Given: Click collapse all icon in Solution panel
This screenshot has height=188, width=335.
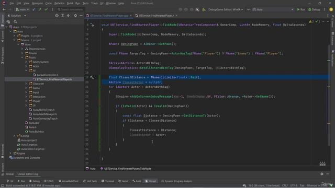Looking at the screenshot, I should [68, 16].
